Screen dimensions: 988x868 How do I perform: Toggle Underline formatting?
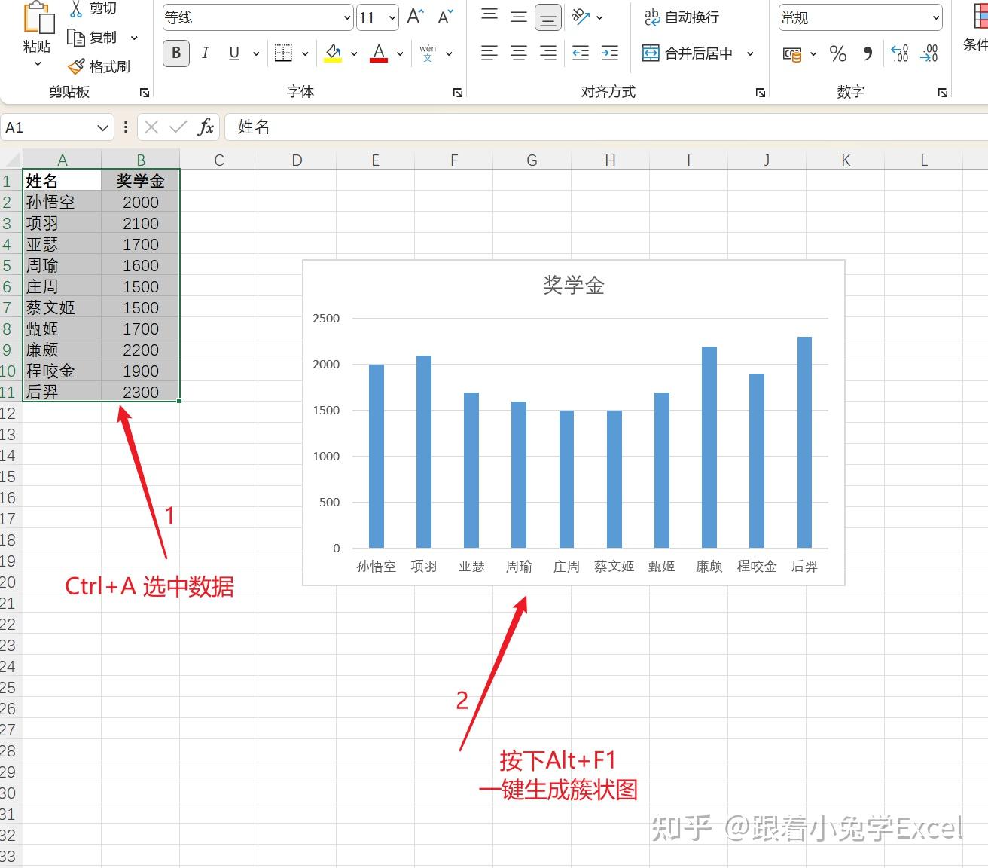(x=234, y=53)
